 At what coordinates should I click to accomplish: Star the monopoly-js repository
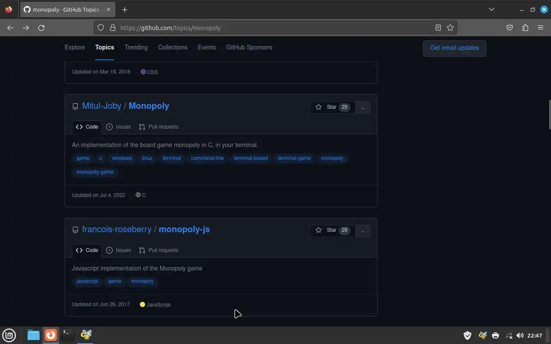coord(333,230)
